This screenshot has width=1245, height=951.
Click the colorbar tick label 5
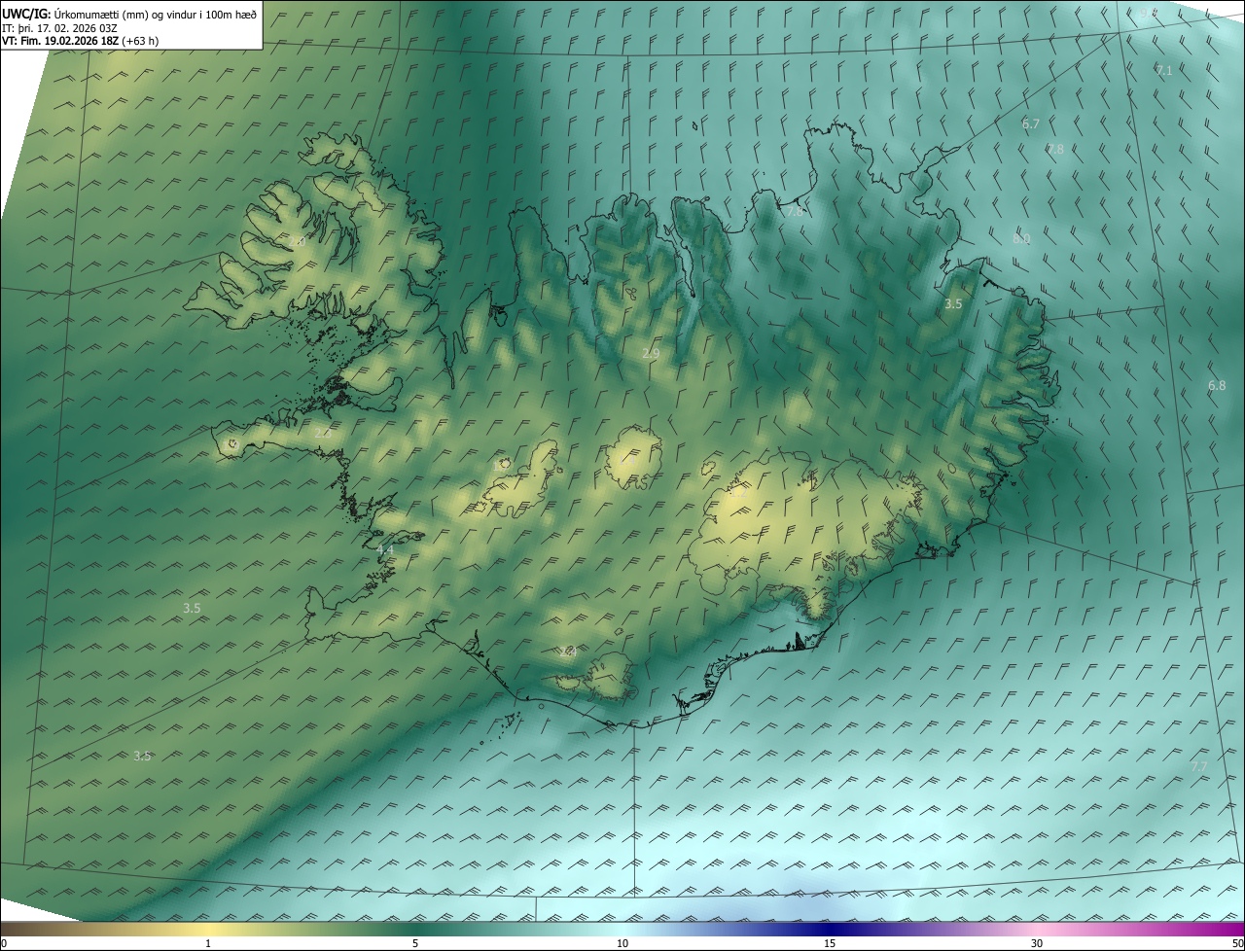(x=415, y=943)
